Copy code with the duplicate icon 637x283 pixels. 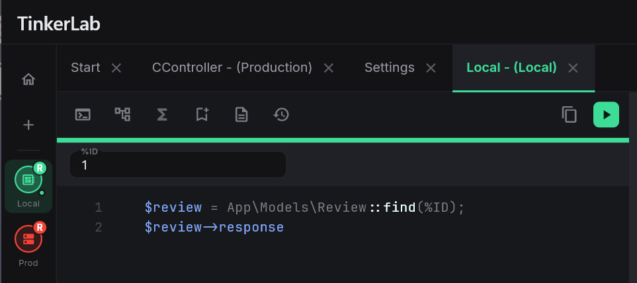[569, 115]
